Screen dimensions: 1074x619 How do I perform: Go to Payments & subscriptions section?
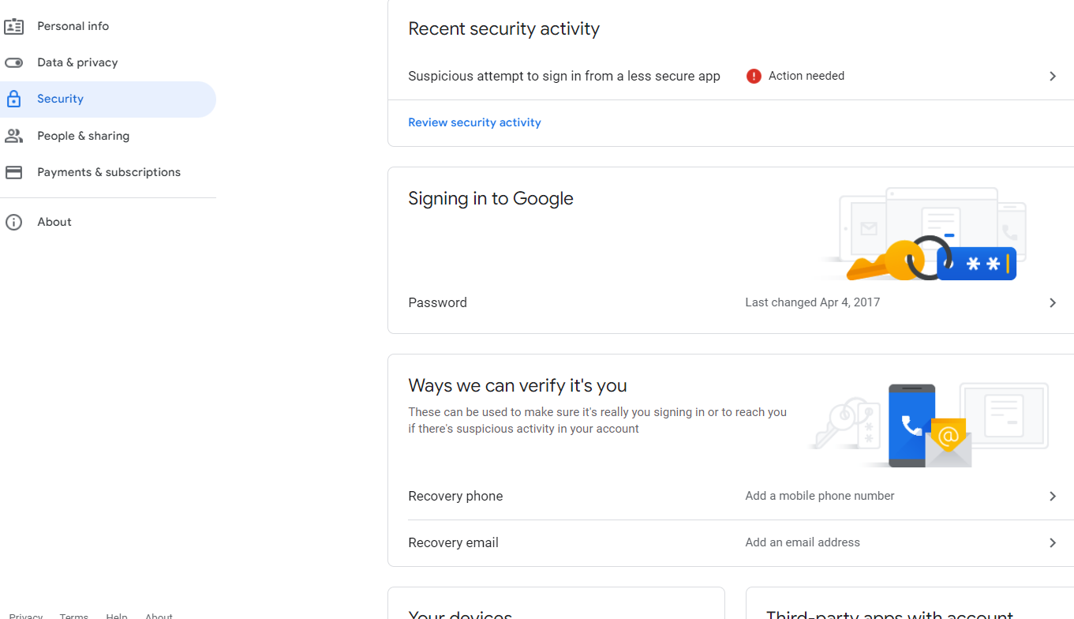[109, 172]
